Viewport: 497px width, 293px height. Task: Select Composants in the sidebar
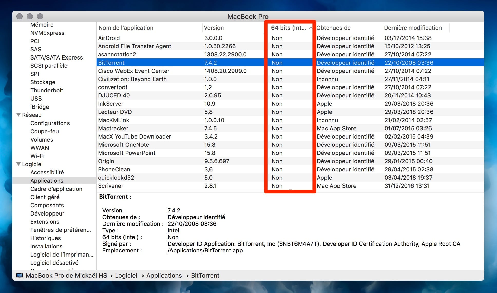47,205
